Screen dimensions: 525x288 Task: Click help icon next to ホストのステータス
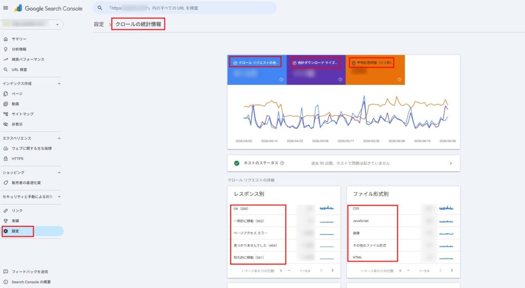click(282, 163)
